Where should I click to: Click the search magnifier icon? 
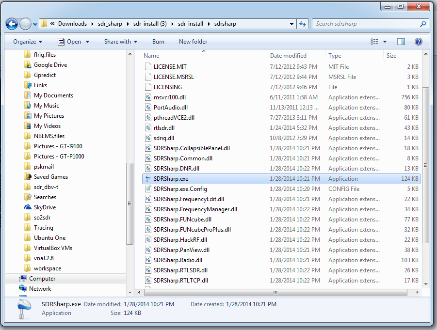(423, 24)
